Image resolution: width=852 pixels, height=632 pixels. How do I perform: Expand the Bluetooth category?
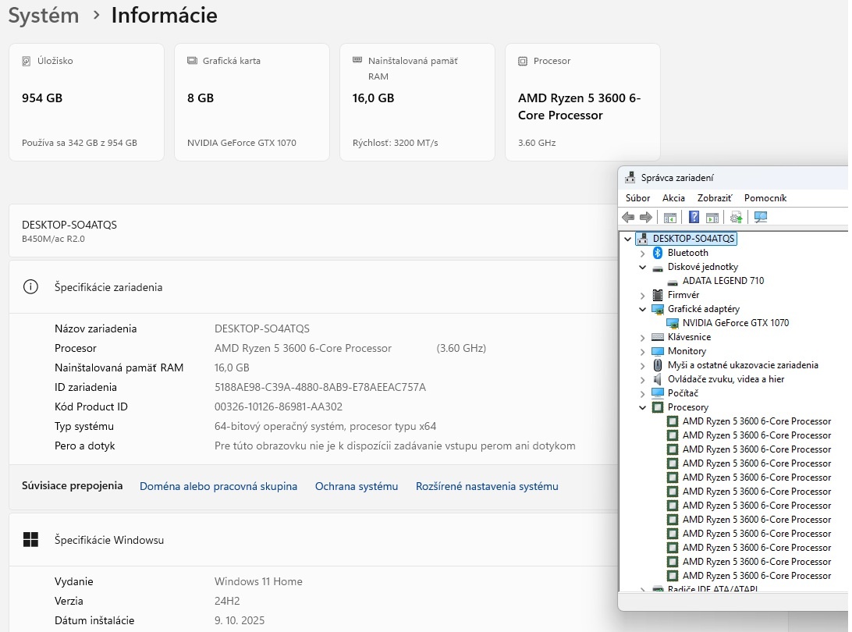(x=643, y=253)
